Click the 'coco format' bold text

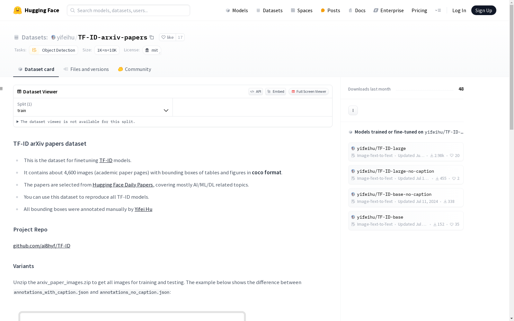pyautogui.click(x=267, y=172)
